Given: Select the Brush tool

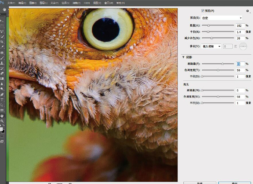Looking at the screenshot, I should pyautogui.click(x=2, y=58).
